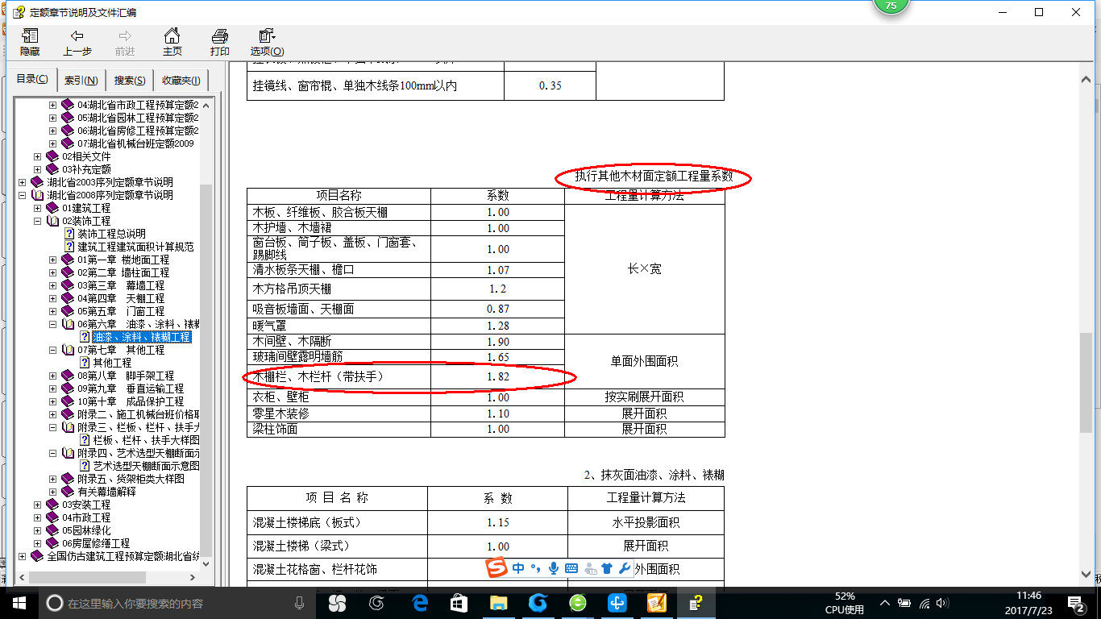Image resolution: width=1101 pixels, height=619 pixels.
Task: Select the 05园林绿化 book
Action: coord(86,530)
